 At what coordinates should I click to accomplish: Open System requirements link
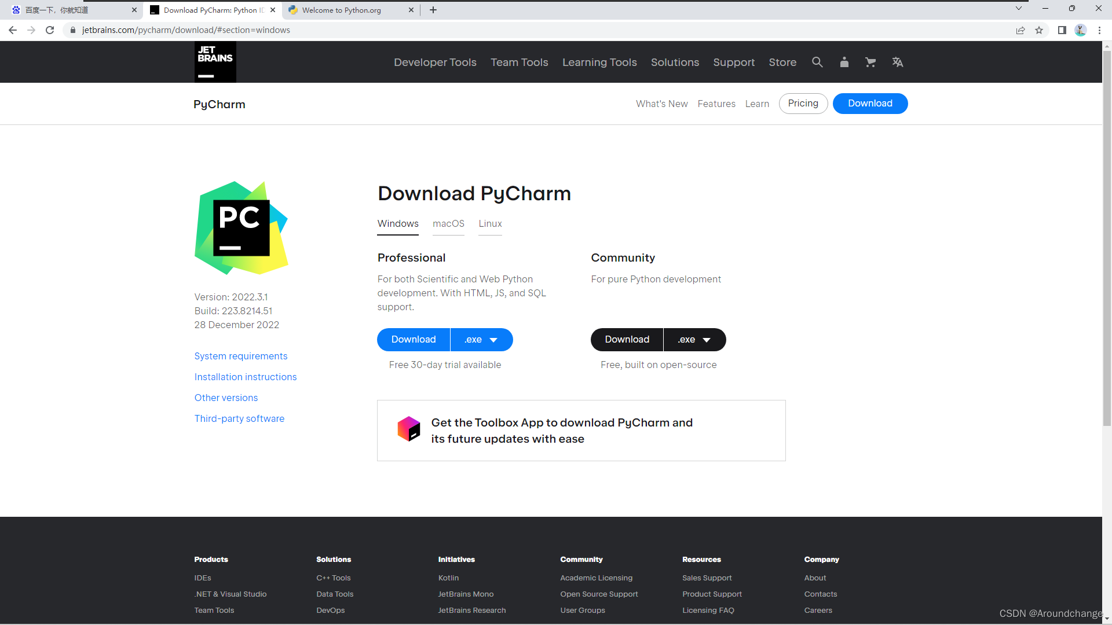coord(241,356)
